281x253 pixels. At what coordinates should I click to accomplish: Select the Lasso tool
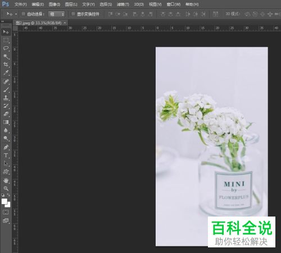[x=6, y=48]
